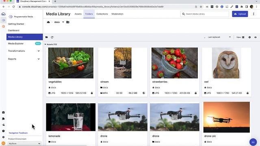Open the lemonade video thumbnail
Image resolution: width=260 pixels, height=146 pixels.
[x=71, y=117]
